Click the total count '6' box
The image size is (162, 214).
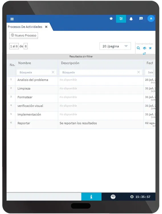tap(26, 46)
